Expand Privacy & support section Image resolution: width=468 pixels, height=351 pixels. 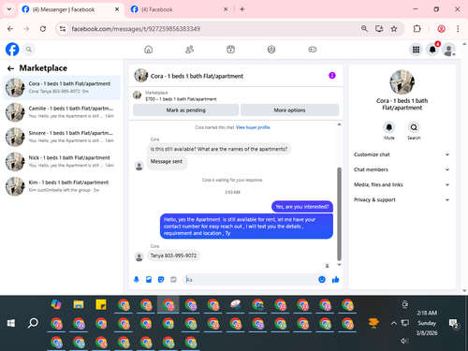point(402,199)
